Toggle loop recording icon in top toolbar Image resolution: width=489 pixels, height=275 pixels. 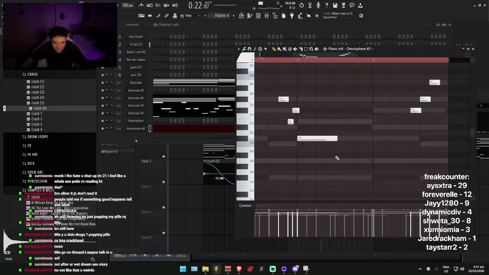(175, 5)
